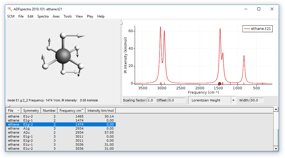Click the spectrum peak near 820 cm⁻¹
This screenshot has height=158, width=285.
click(244, 56)
